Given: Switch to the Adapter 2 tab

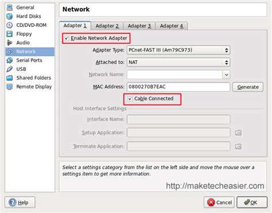Looking at the screenshot, I should [107, 26].
